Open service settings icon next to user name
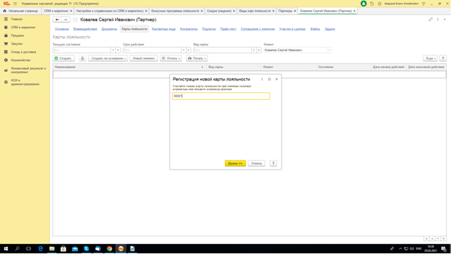 pos(424,3)
